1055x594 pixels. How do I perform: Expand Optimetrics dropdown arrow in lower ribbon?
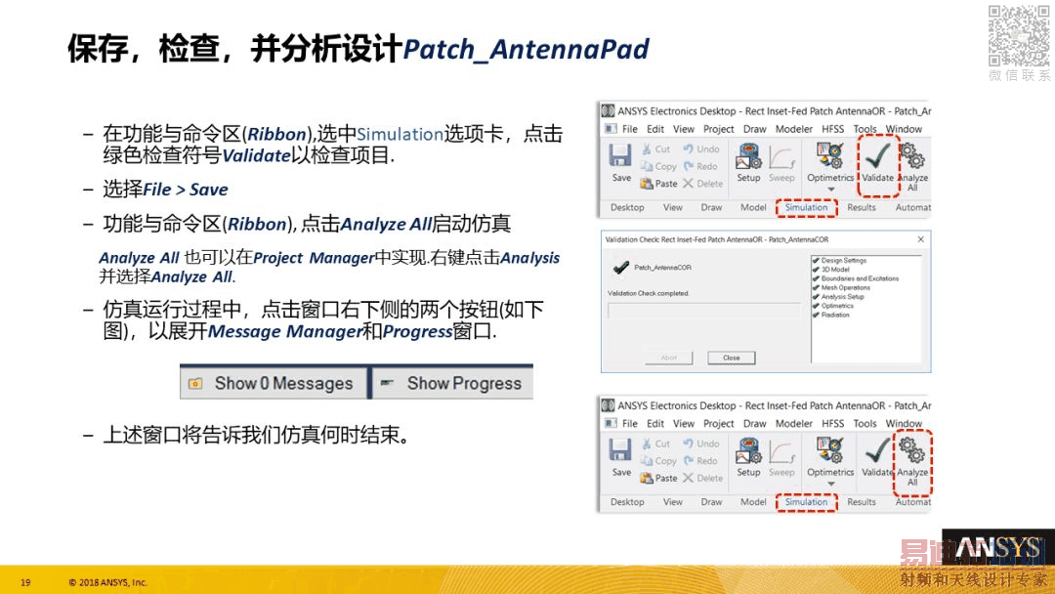point(830,485)
